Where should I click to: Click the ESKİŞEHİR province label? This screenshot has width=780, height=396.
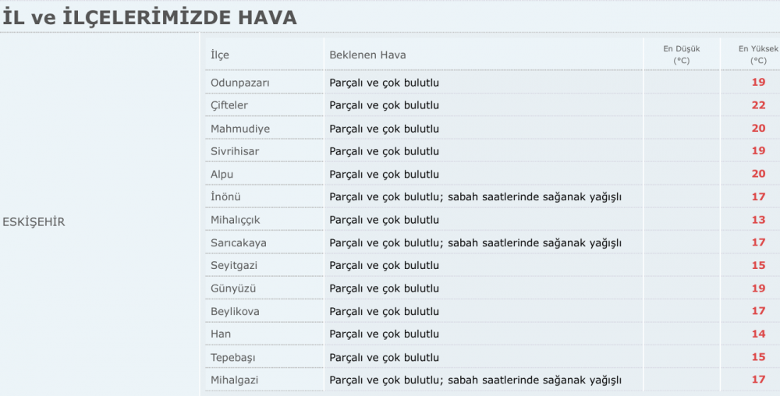[x=34, y=222]
